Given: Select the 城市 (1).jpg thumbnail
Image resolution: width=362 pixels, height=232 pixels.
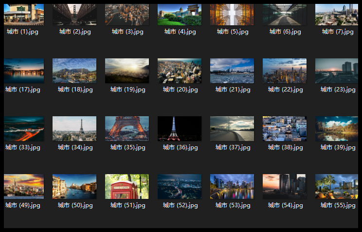Looking at the screenshot, I should [24, 15].
